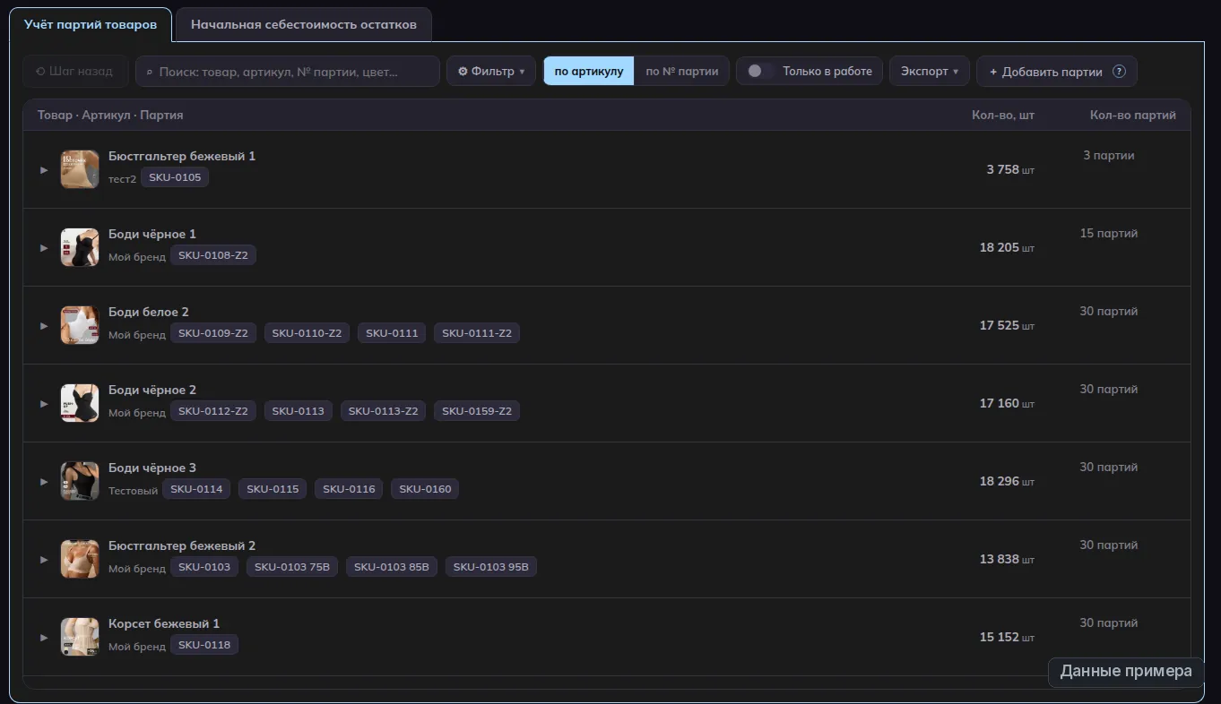Open the Боди чёрное 1 product thumbnail

pyautogui.click(x=80, y=247)
